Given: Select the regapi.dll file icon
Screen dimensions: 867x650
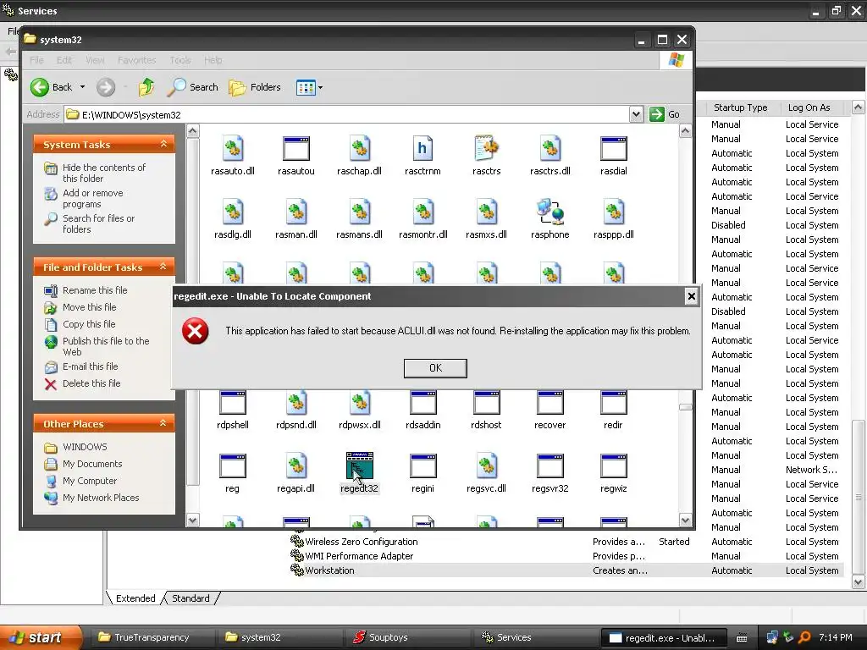Looking at the screenshot, I should tap(295, 466).
